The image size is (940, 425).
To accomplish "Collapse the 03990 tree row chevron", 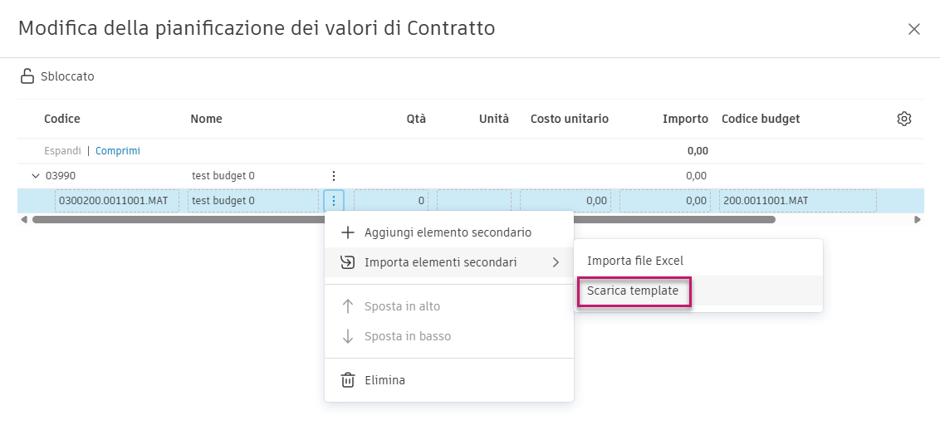I will [35, 176].
